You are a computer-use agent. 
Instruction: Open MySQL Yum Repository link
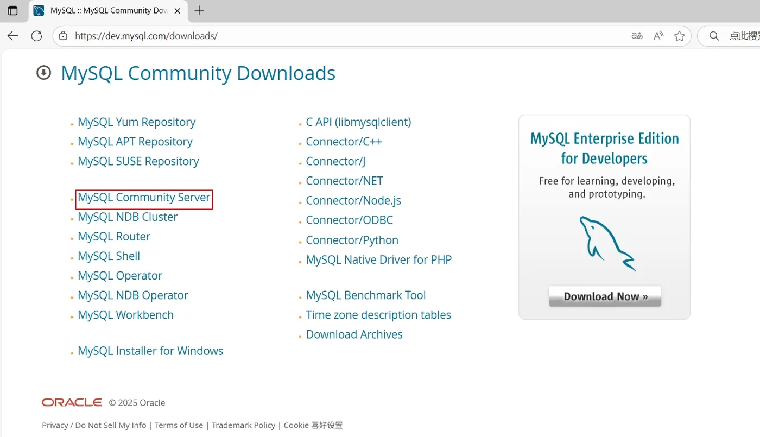(137, 122)
